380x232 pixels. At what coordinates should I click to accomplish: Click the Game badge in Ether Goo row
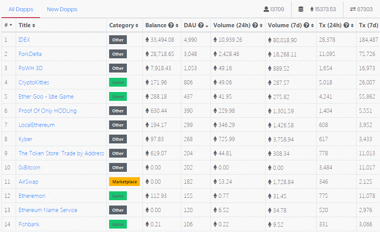[x=118, y=97]
